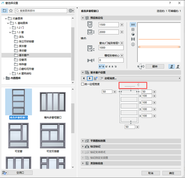The image size is (185, 178).
Task: Click the 类别和信息 panel icon
Action: pyautogui.click(x=87, y=163)
